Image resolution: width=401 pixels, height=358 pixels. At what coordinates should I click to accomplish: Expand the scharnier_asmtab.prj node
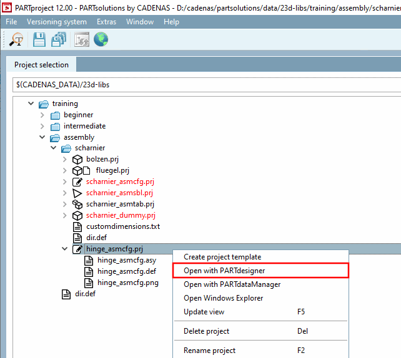(65, 204)
